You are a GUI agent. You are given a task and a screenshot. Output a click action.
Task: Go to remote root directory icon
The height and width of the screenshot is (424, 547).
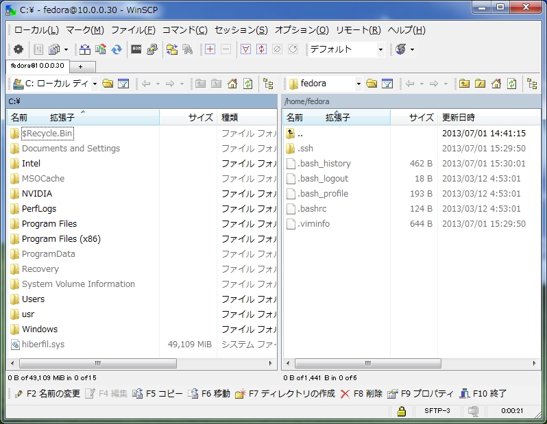coord(480,84)
